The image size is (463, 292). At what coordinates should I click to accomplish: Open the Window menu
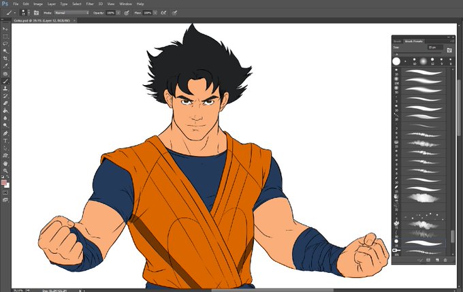(125, 4)
